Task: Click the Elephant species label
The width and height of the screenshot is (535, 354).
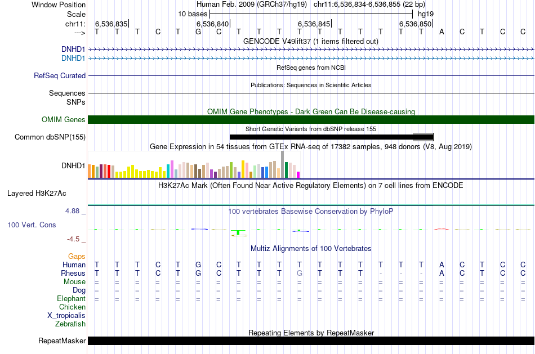Action: (x=71, y=299)
